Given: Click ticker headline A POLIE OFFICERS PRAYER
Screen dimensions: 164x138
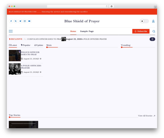Looking at the screenshot, I should [x=94, y=39].
